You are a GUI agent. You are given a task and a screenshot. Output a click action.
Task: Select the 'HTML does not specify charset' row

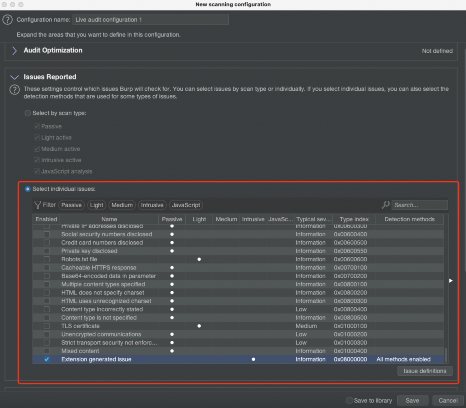[238, 293]
